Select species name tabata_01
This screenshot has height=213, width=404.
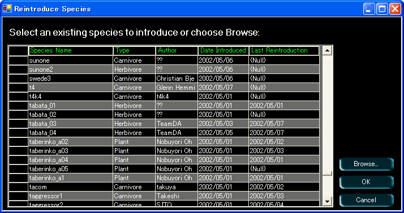(71, 106)
